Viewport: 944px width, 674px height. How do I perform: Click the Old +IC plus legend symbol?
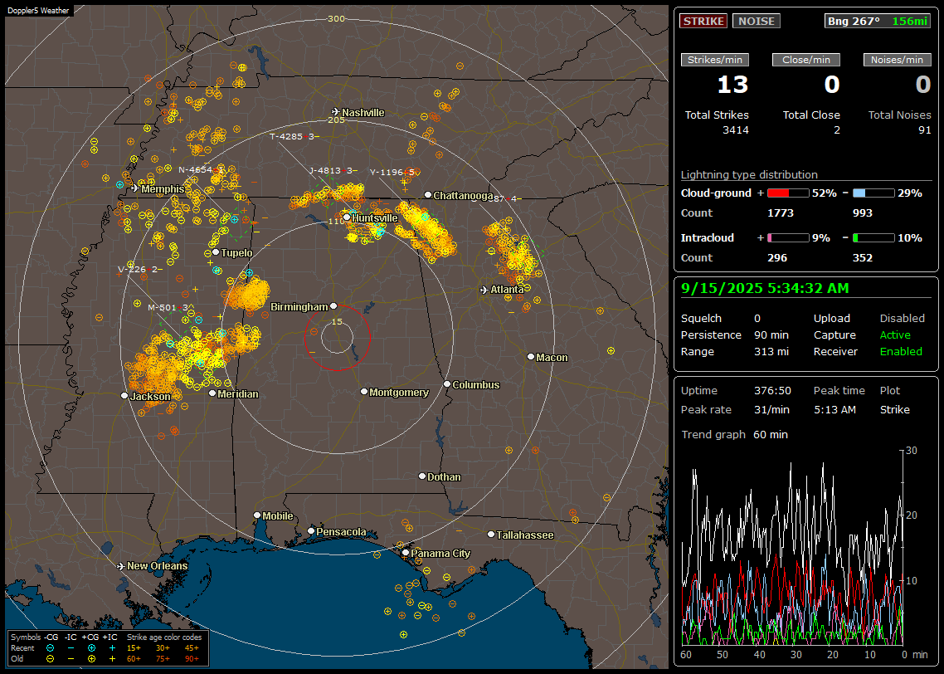pyautogui.click(x=112, y=659)
